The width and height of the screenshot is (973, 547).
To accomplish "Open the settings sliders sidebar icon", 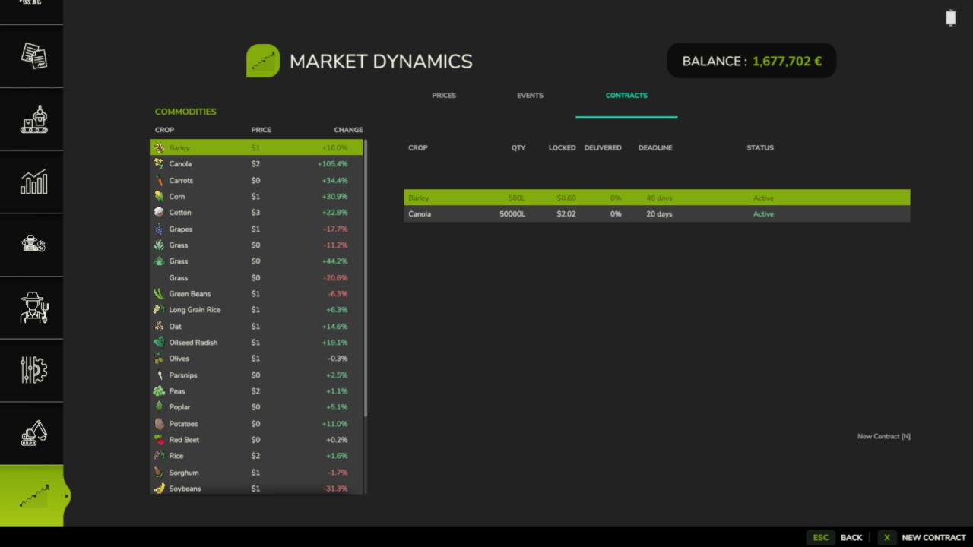I will point(31,370).
